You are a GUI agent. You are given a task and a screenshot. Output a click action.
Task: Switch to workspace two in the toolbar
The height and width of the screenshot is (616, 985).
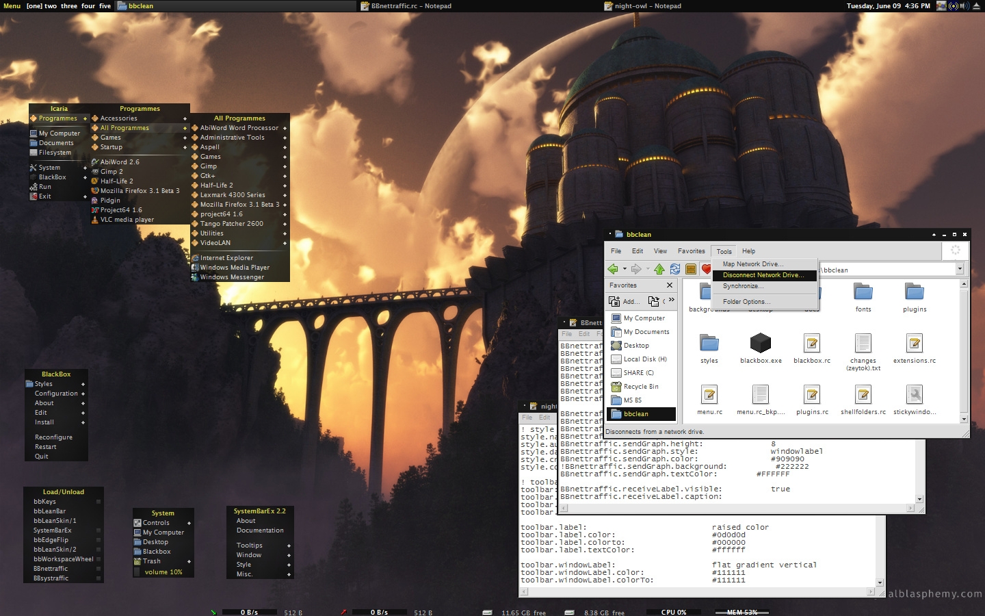(x=51, y=6)
